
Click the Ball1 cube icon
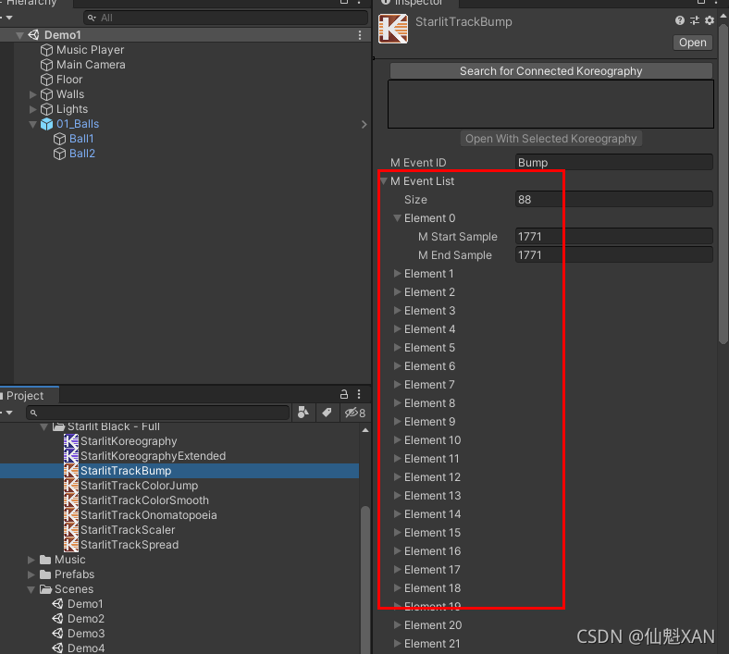[59, 139]
